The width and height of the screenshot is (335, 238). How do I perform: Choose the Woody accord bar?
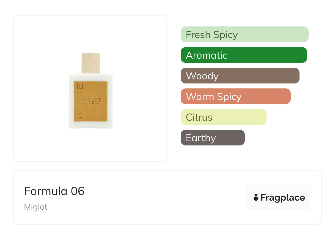click(x=240, y=76)
